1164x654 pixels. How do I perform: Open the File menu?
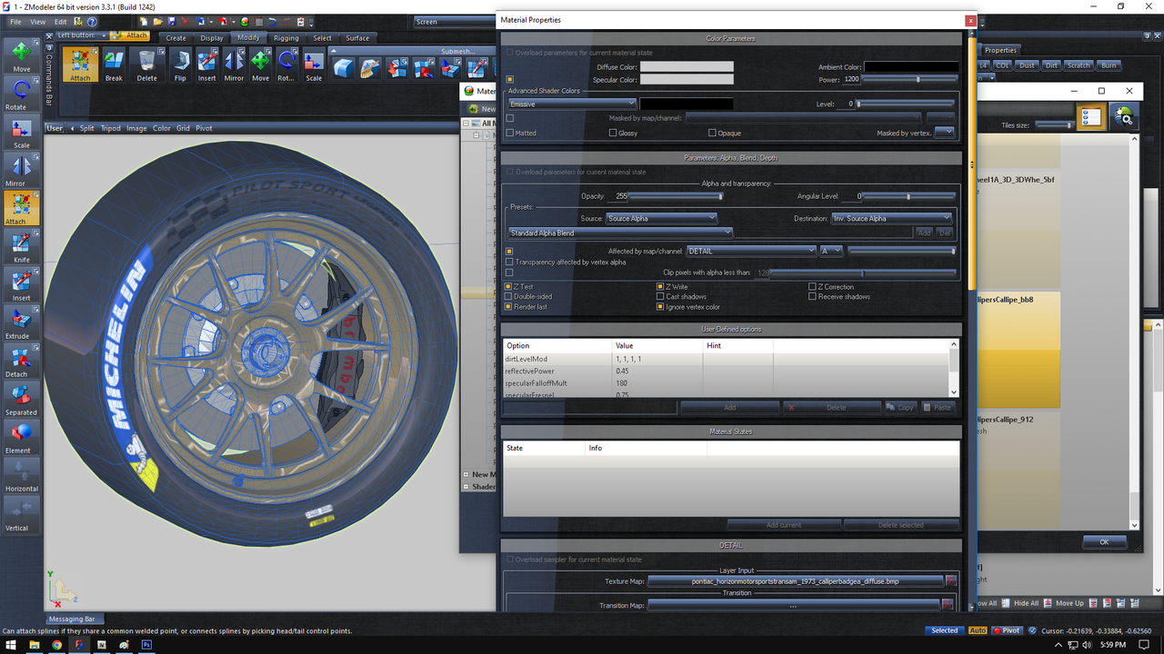(15, 22)
